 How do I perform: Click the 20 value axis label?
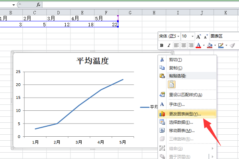pos(18,84)
